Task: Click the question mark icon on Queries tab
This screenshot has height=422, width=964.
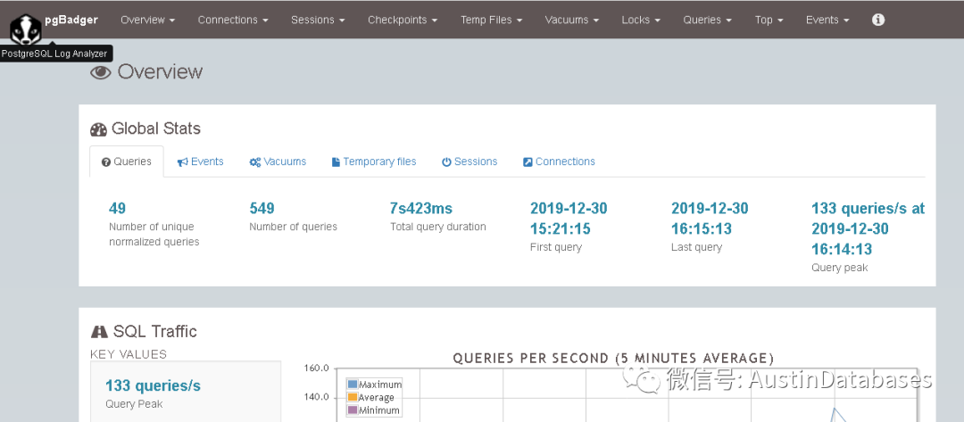Action: (105, 162)
